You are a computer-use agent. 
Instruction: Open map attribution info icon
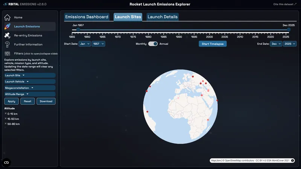pos(293,161)
